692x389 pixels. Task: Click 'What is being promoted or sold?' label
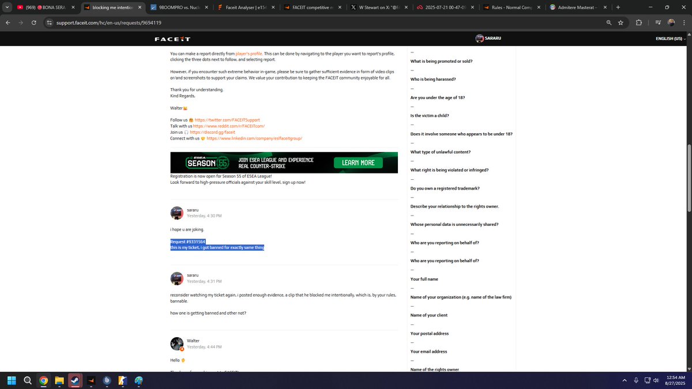coord(441,61)
